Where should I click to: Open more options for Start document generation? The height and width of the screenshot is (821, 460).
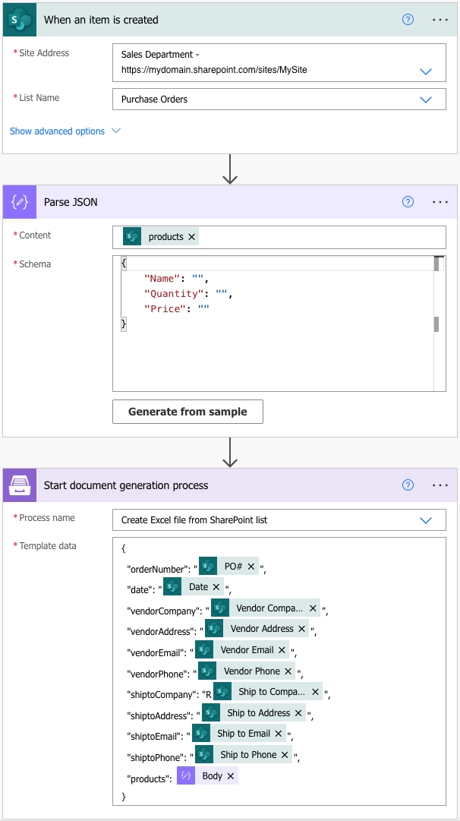coord(440,485)
